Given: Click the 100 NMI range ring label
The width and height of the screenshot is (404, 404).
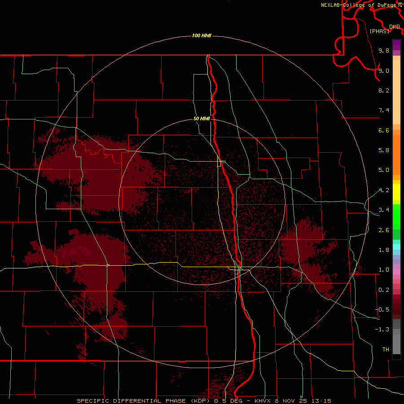Looking at the screenshot, I should coord(202,35).
